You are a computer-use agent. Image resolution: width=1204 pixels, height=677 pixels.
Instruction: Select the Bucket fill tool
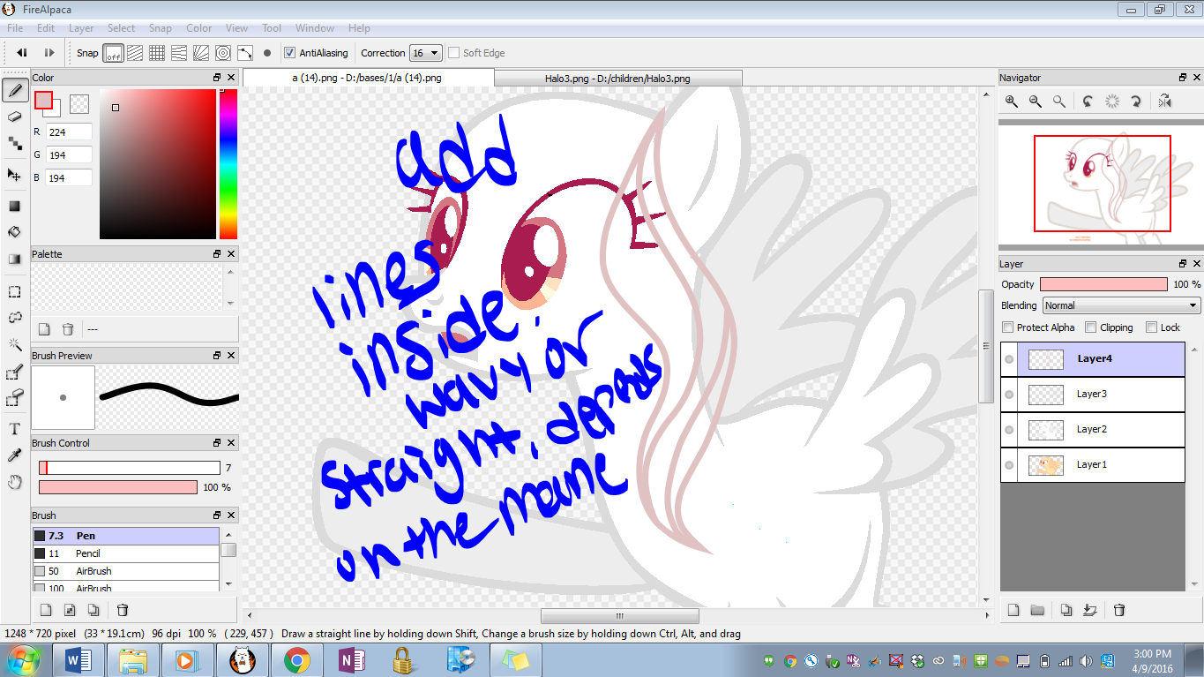point(15,232)
